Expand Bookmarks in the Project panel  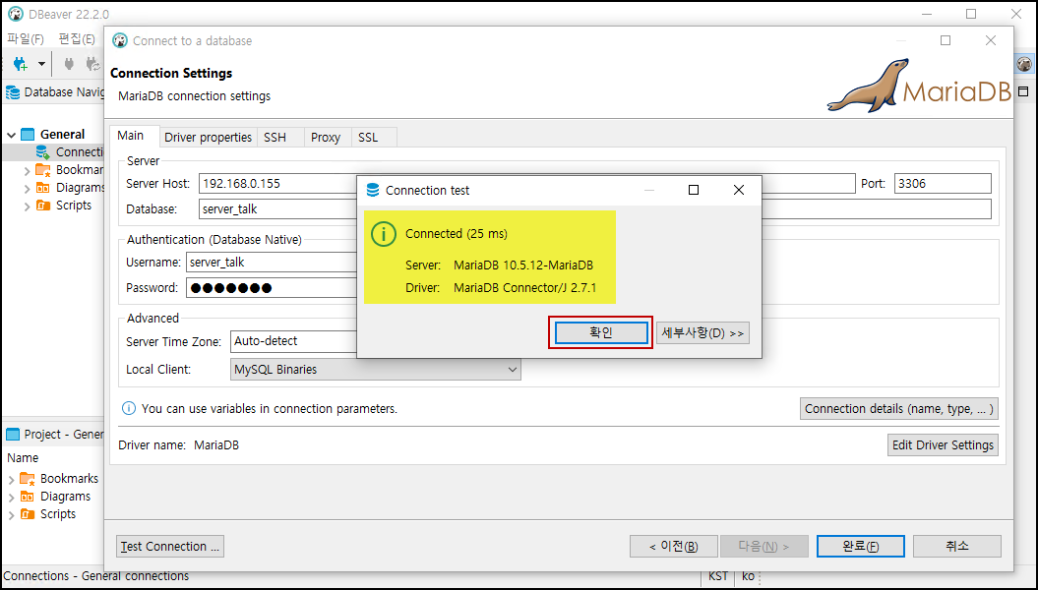tap(11, 479)
